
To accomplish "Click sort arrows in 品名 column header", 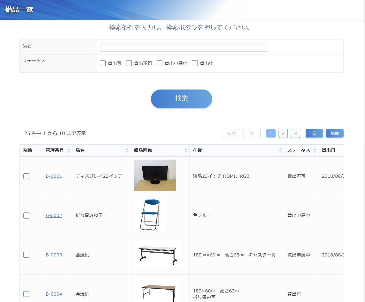I will point(127,150).
